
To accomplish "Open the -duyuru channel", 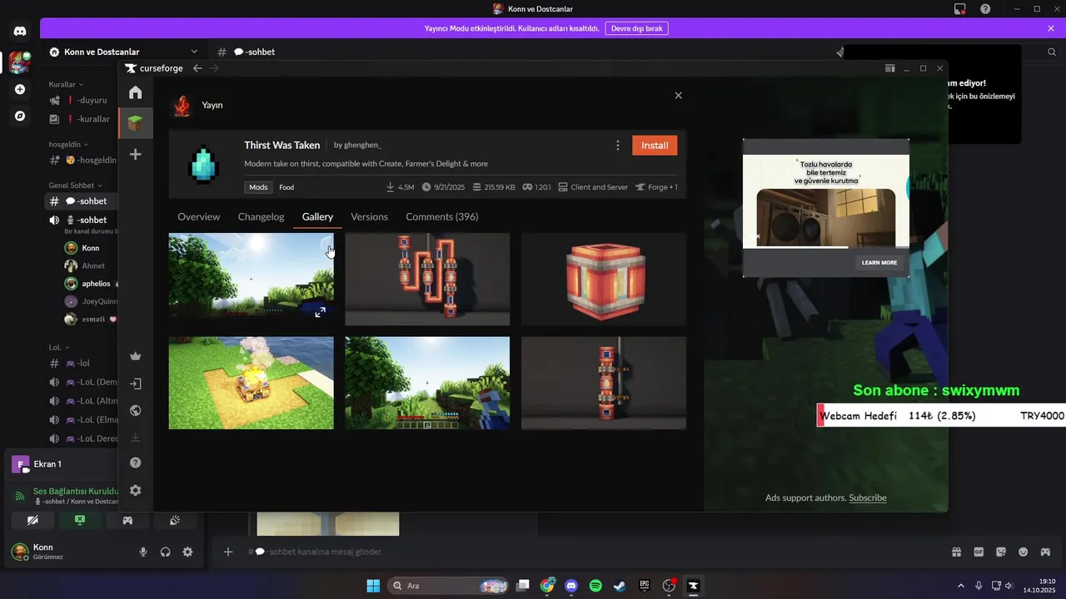I will (x=82, y=100).
